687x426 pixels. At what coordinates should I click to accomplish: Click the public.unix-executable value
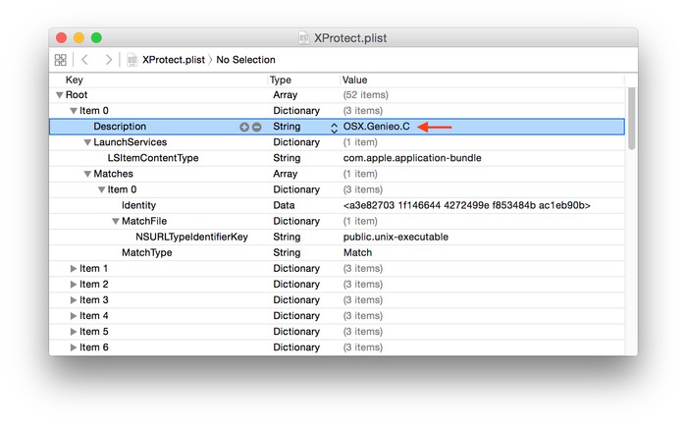[396, 238]
